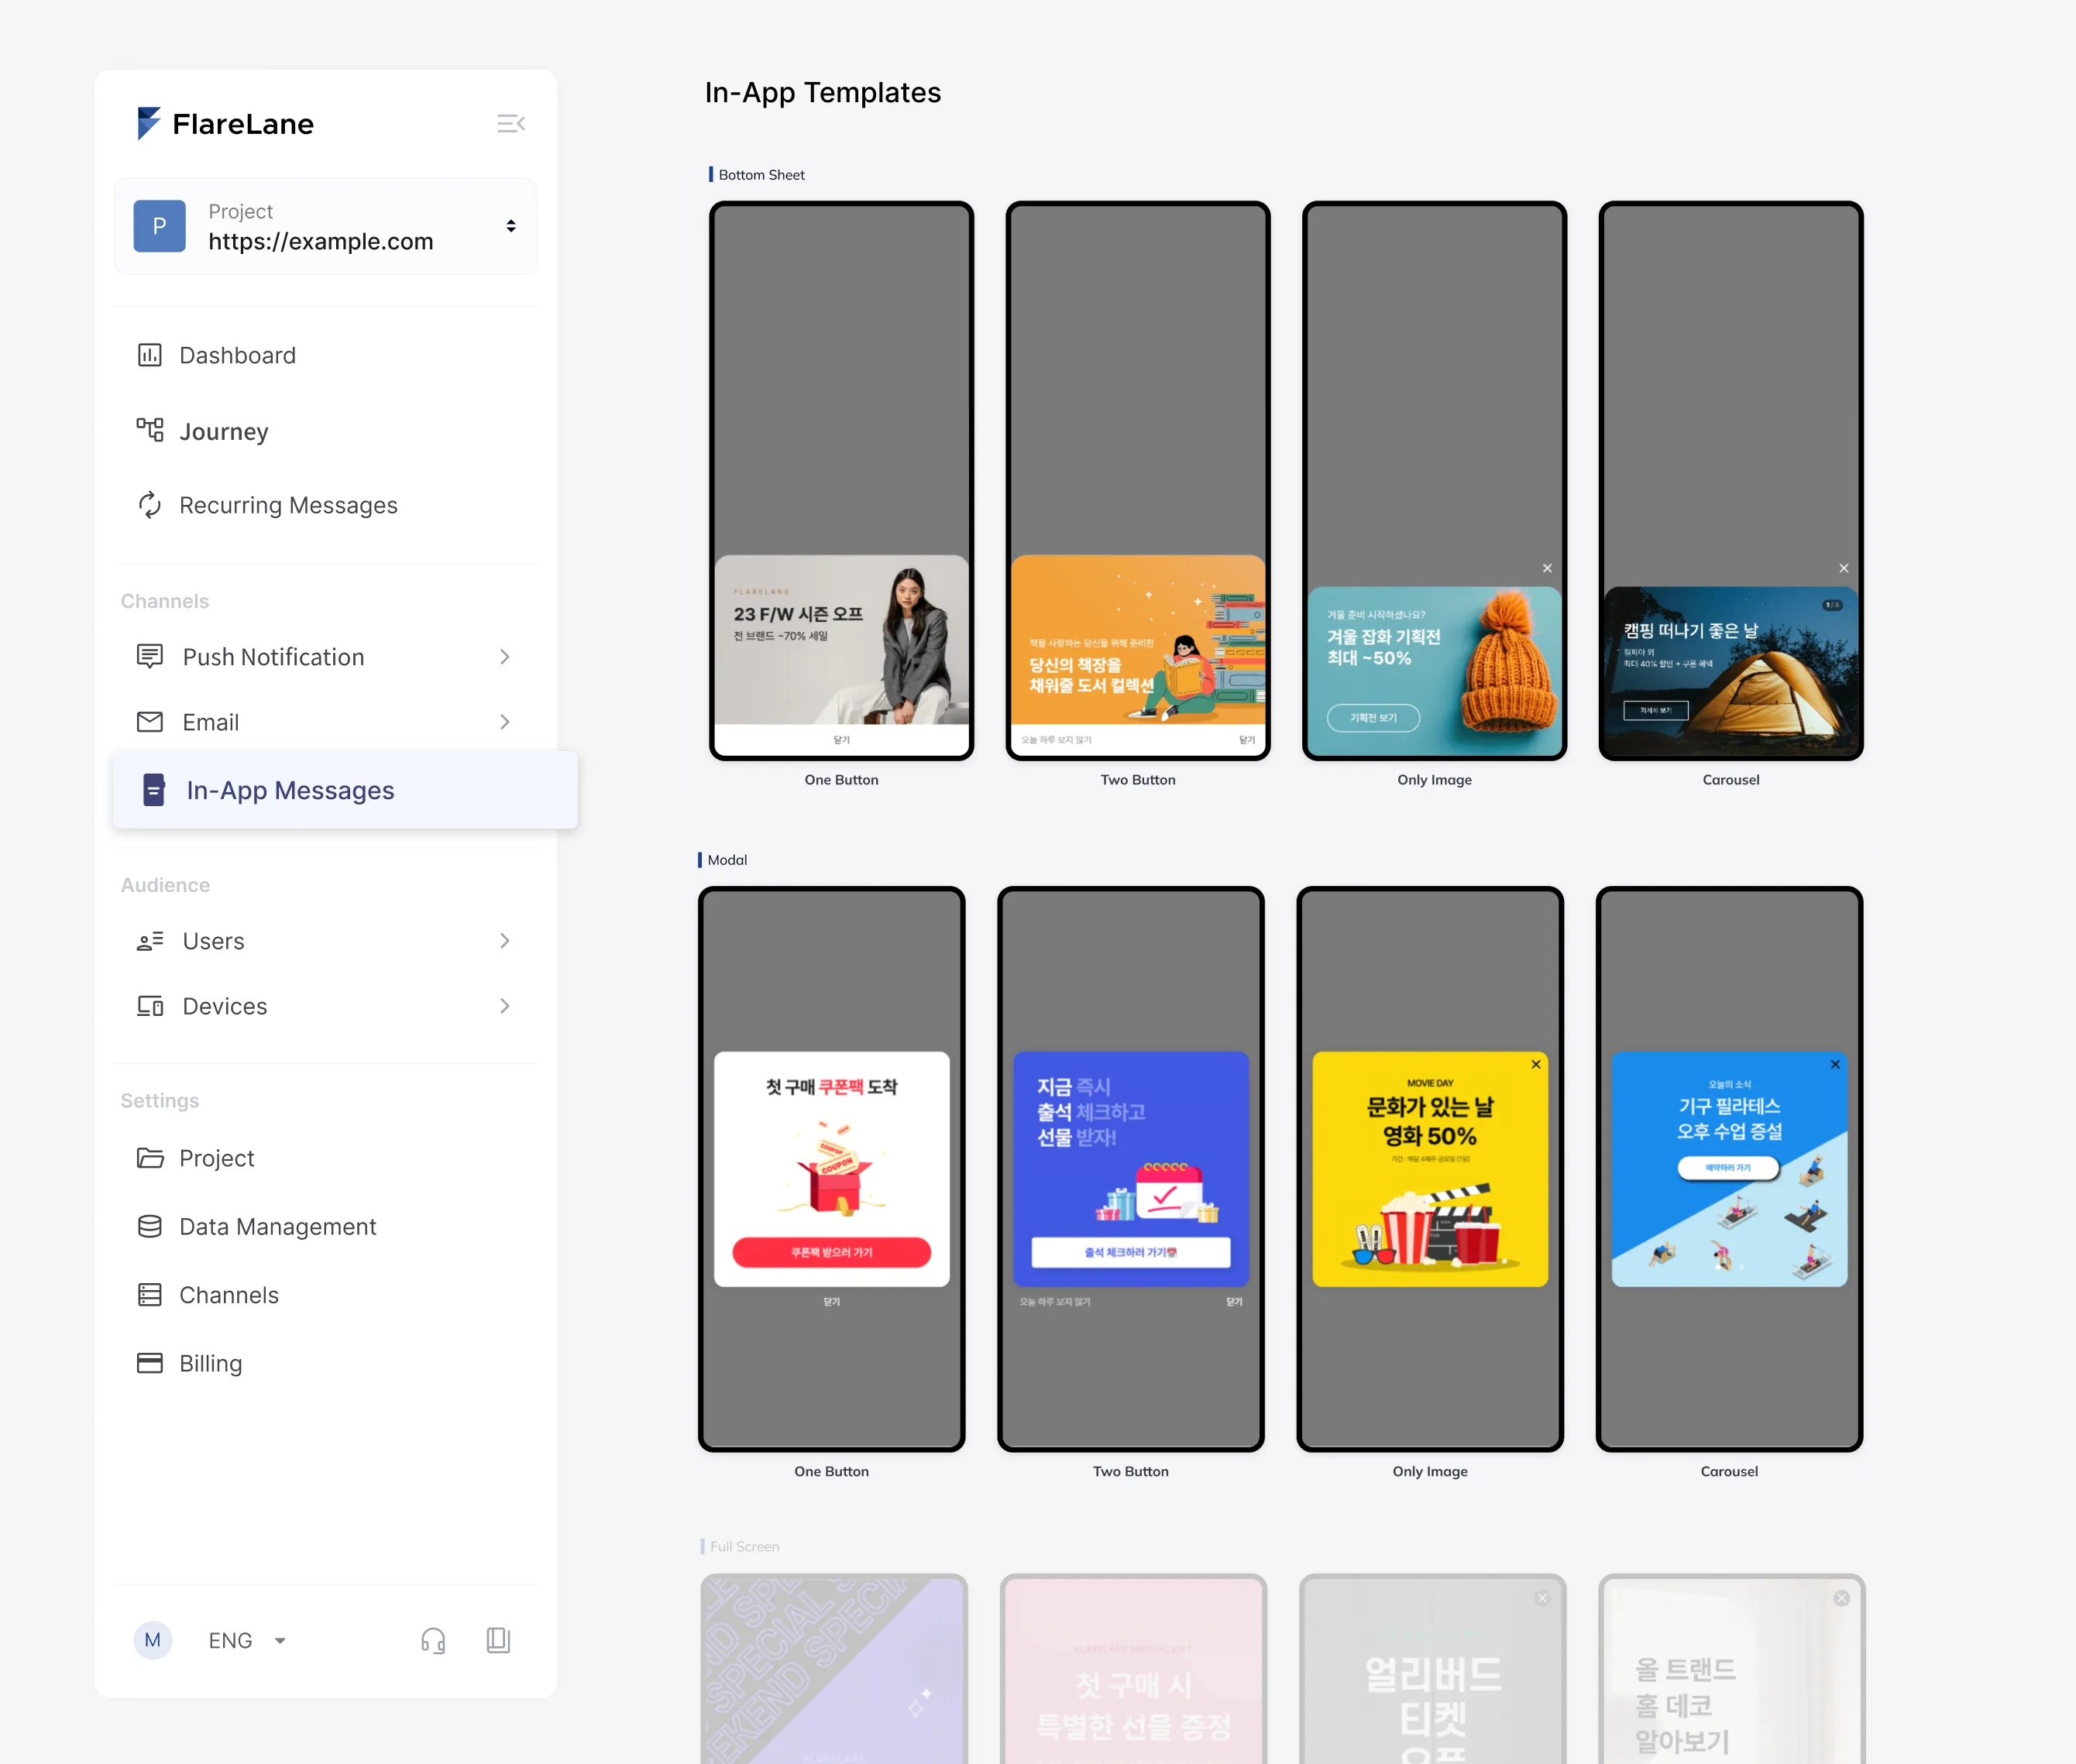Viewport: 2076px width, 1764px height.
Task: Click the Push Notification menu label
Action: pos(273,657)
